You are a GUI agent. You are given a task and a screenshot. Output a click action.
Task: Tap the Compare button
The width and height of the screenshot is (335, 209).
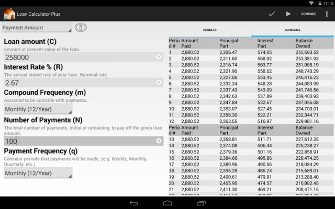pyautogui.click(x=308, y=14)
